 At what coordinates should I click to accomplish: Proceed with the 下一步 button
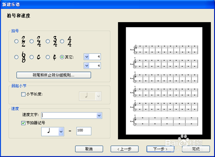point(160,149)
